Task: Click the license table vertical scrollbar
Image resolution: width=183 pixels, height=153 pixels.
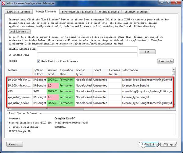Action: click(x=174, y=88)
